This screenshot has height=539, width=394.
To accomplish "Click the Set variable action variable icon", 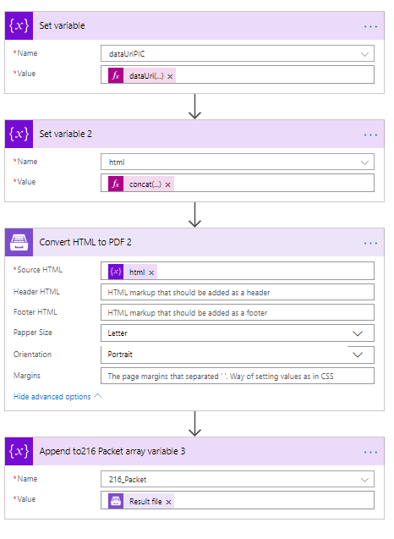I will (19, 25).
